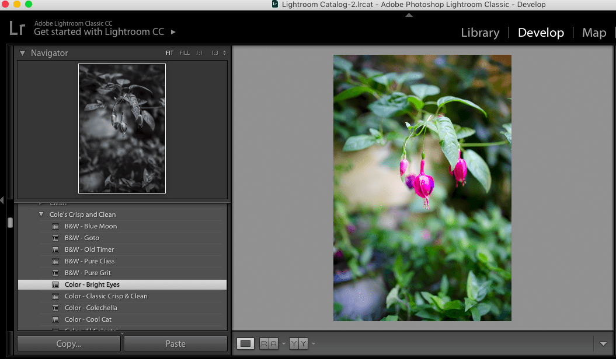
Task: Hide the top module picker panel
Action: point(409,15)
